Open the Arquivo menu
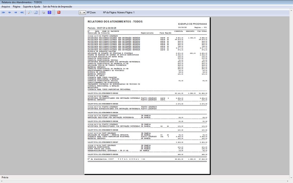The width and height of the screenshot is (293, 183). (6, 7)
